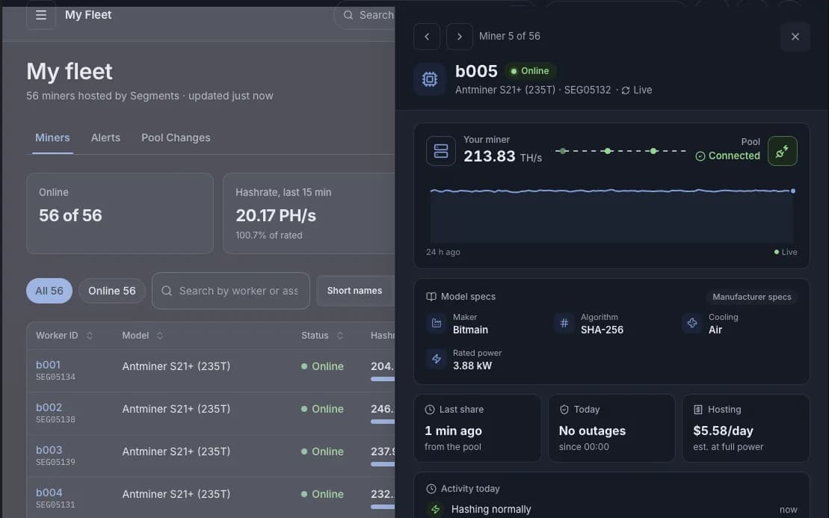Screen dimensions: 829x518
Task: Click the Live refresh icon in header
Action: point(626,90)
